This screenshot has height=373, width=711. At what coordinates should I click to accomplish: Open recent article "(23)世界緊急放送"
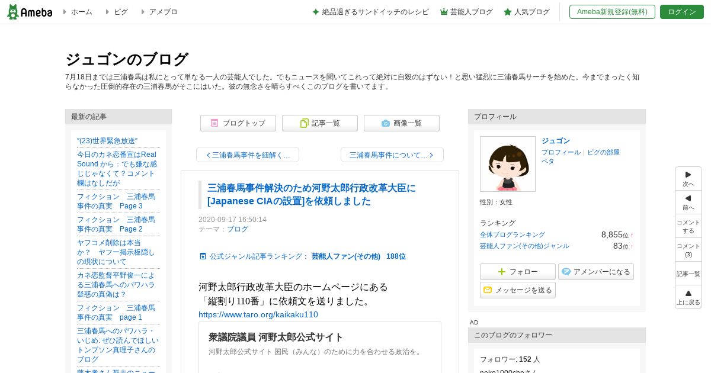click(x=107, y=141)
